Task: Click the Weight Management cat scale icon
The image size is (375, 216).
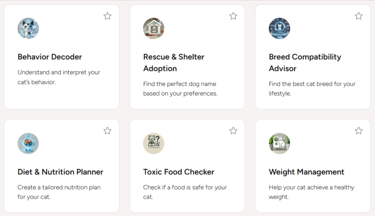Action: [279, 143]
